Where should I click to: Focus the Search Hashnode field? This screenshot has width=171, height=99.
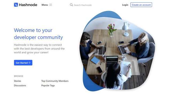pyautogui.click(x=83, y=5)
